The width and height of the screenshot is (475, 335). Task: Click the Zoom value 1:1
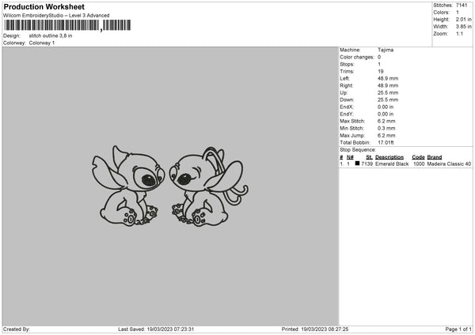click(459, 33)
